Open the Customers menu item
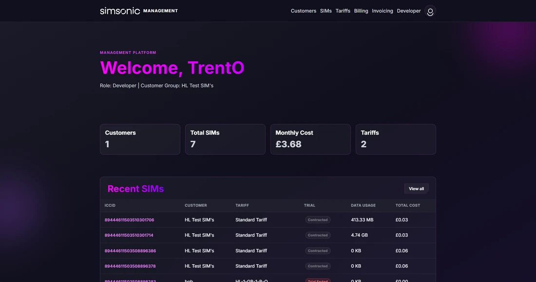536x282 pixels. click(303, 11)
